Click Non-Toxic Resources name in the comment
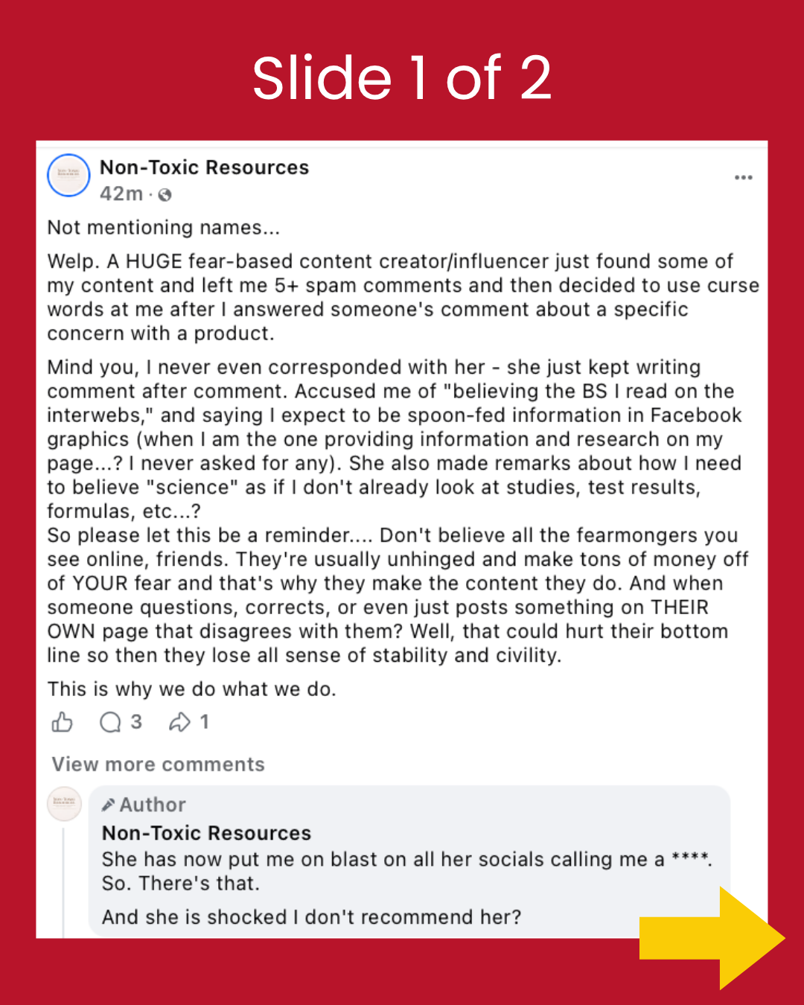 coord(206,833)
